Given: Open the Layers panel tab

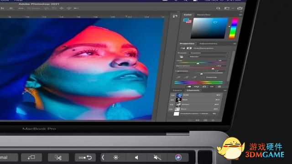Looking at the screenshot, I should click(x=177, y=90).
